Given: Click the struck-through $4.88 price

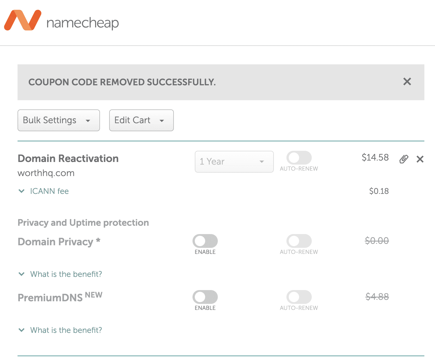Looking at the screenshot, I should click(377, 297).
